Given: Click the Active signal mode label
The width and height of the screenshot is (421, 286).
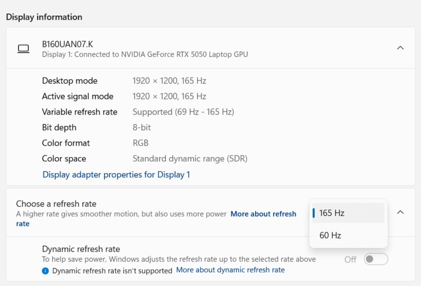Looking at the screenshot, I should click(x=77, y=96).
